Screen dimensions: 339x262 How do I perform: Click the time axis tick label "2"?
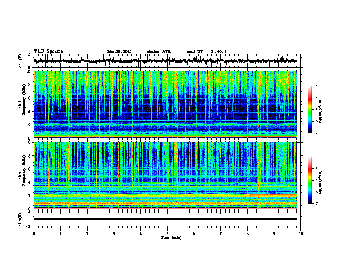(87, 234)
